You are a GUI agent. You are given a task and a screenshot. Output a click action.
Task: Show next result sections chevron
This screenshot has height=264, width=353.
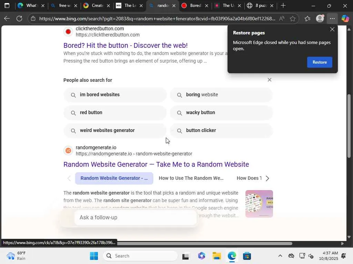pos(267,178)
